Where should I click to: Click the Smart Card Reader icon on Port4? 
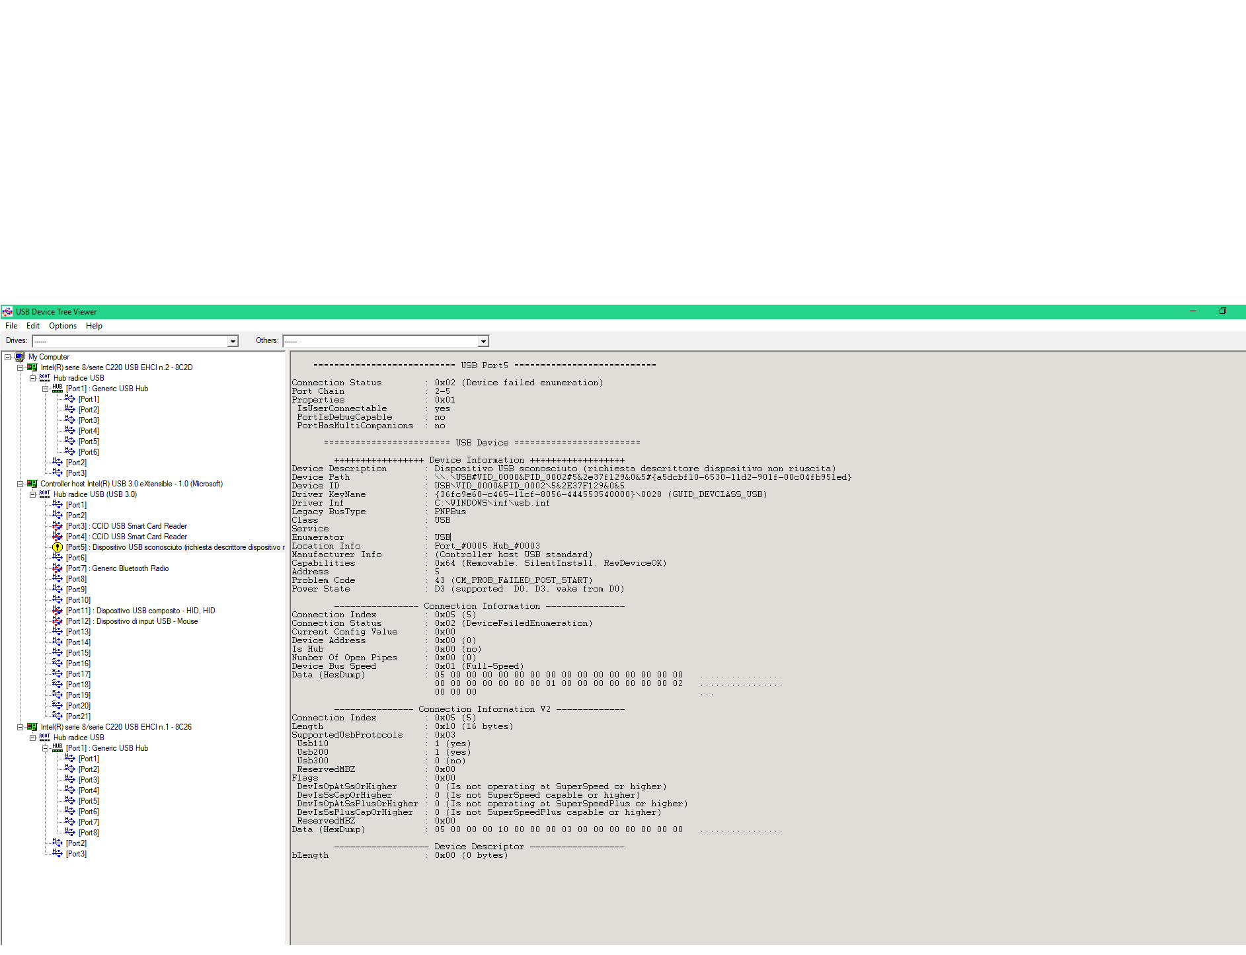click(57, 536)
